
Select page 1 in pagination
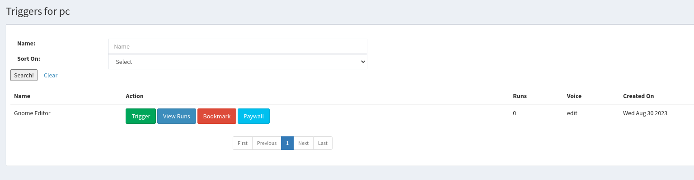[x=287, y=143]
